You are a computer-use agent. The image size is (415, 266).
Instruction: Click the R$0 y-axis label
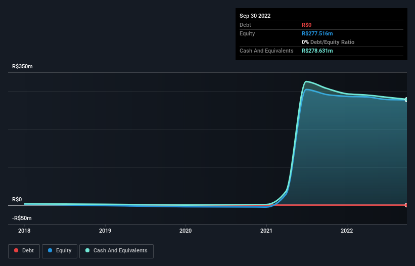tap(17, 199)
